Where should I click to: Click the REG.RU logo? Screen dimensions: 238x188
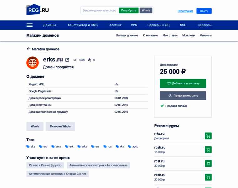[37, 10]
